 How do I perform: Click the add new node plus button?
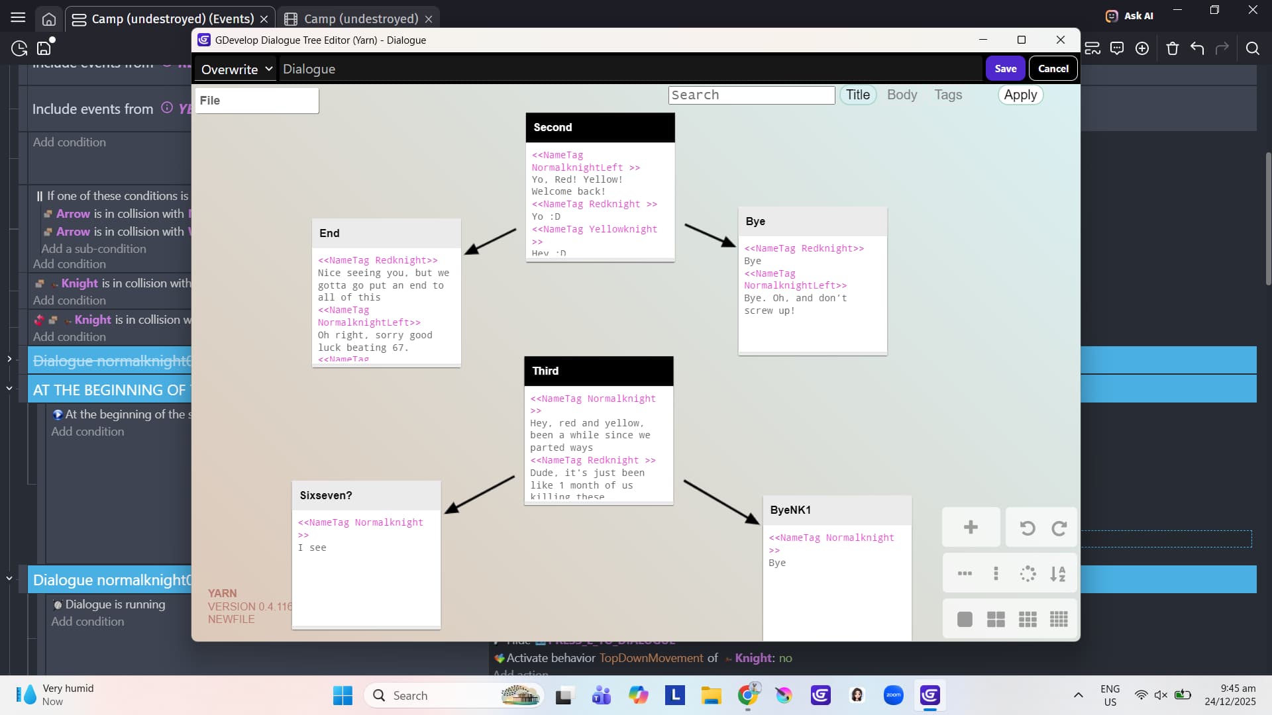971,528
